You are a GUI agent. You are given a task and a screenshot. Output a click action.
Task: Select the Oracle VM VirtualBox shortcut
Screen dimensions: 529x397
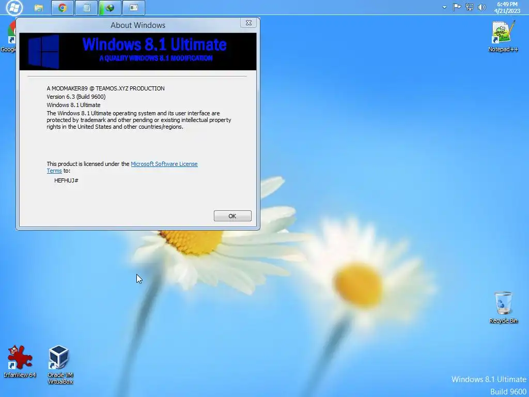coord(60,364)
